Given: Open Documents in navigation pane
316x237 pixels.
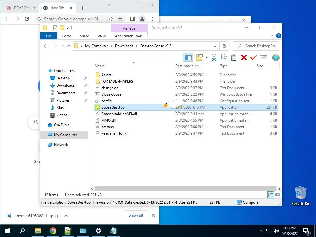Looking at the screenshot, I should pos(66,93).
